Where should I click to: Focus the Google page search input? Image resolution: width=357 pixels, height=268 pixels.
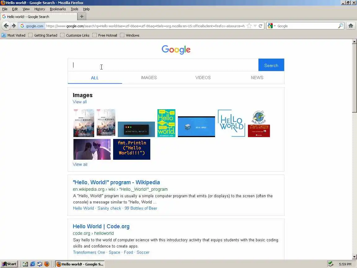tap(163, 65)
